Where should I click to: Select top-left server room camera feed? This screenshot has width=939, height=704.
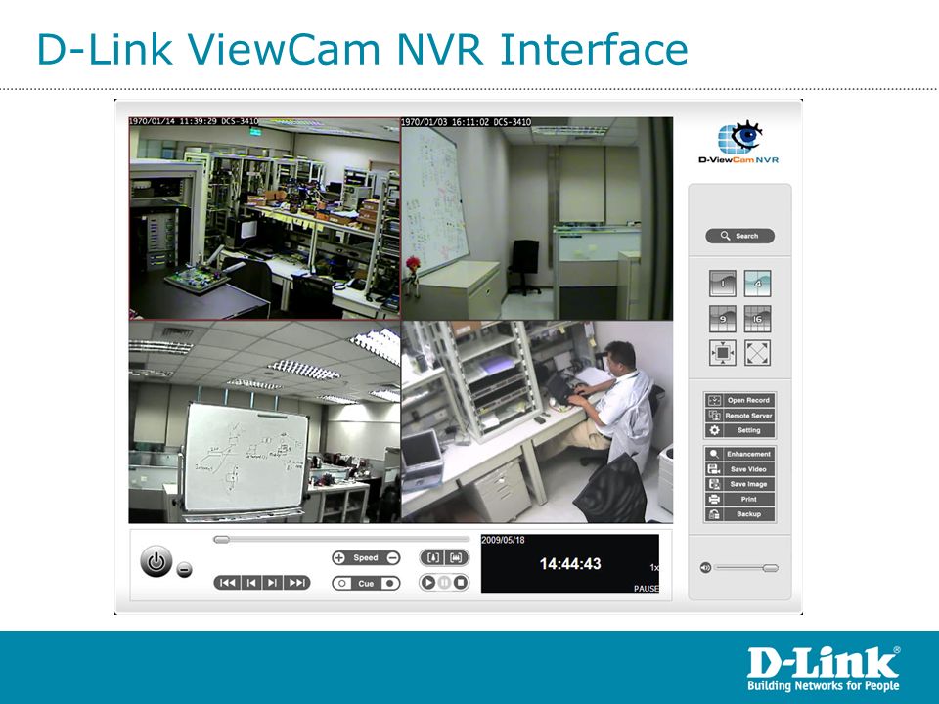[x=265, y=218]
